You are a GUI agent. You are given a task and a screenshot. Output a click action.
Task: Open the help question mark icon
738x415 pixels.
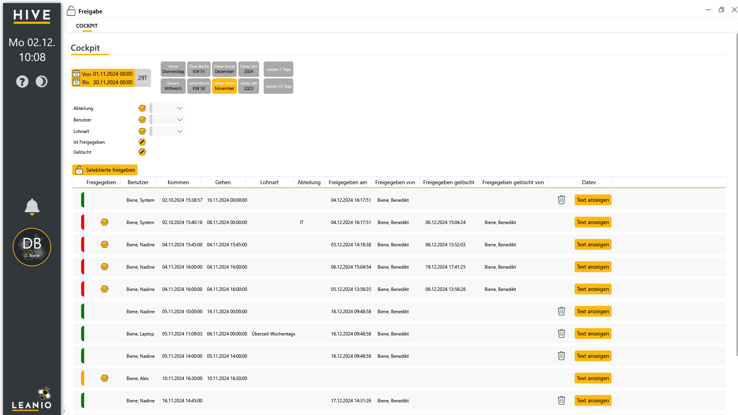[x=22, y=81]
